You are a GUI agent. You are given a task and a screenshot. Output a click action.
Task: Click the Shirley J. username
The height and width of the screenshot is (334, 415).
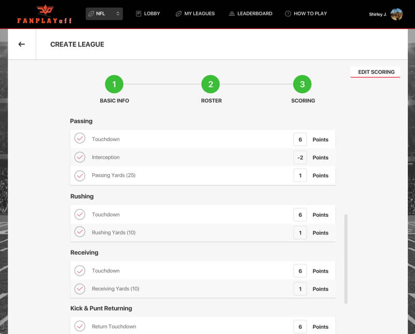(378, 15)
